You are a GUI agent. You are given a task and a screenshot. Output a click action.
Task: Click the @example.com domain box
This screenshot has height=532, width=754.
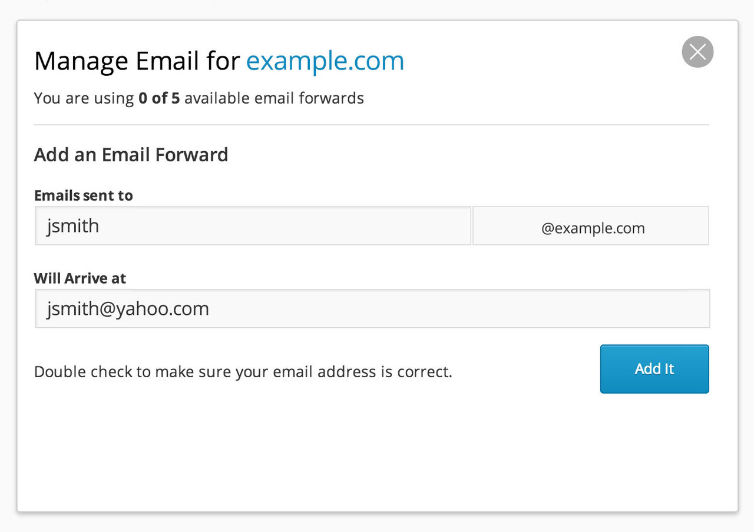591,226
